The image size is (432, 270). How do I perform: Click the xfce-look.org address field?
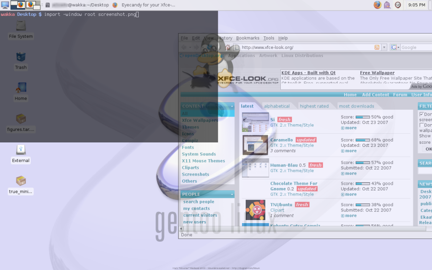coord(306,47)
